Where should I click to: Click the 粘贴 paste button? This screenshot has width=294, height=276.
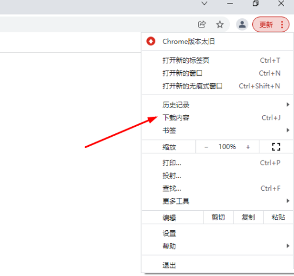pyautogui.click(x=278, y=217)
